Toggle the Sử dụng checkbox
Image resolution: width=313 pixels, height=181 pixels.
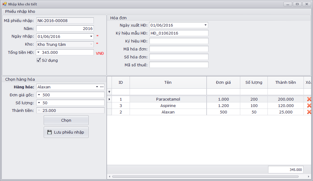39,60
